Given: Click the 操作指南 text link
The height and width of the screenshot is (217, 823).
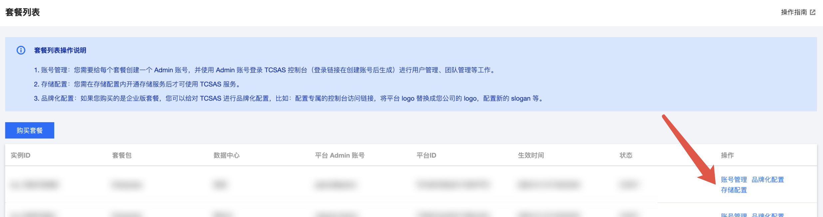Looking at the screenshot, I should click(x=794, y=12).
